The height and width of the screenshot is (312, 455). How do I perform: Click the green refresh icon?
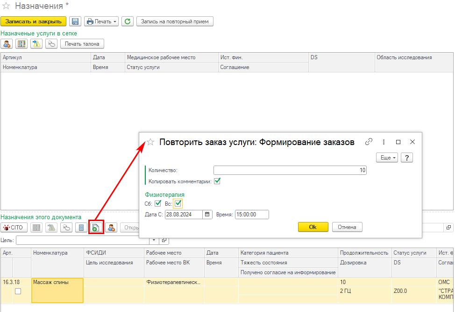(x=127, y=21)
